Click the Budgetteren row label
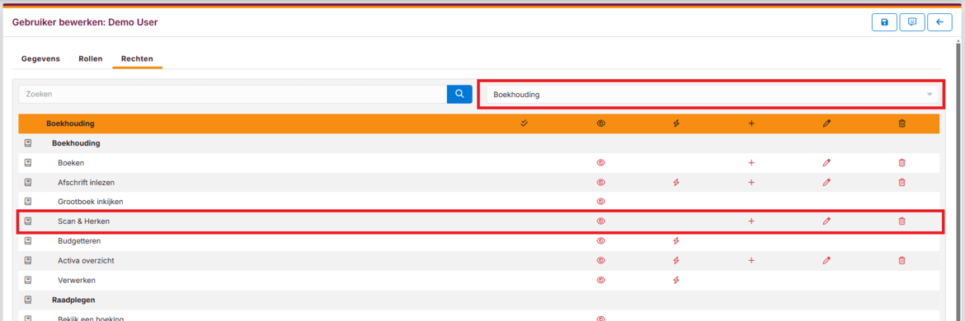This screenshot has width=965, height=321. click(x=79, y=240)
